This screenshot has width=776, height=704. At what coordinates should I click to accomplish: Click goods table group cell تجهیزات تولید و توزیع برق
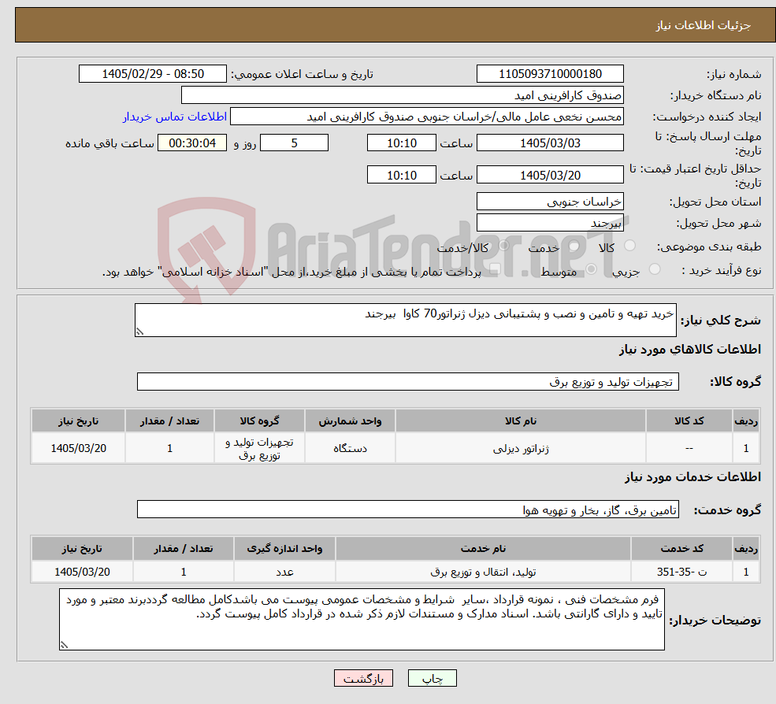tap(259, 448)
